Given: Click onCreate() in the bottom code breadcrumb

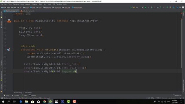Looking at the screenshot, I should [x=28, y=92].
